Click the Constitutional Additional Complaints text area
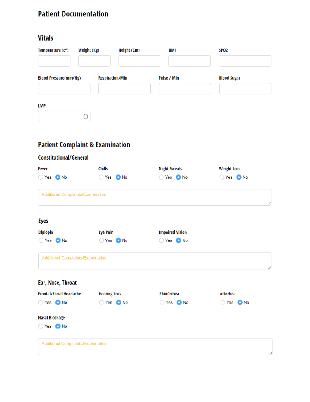This screenshot has height=402, width=310. click(154, 198)
